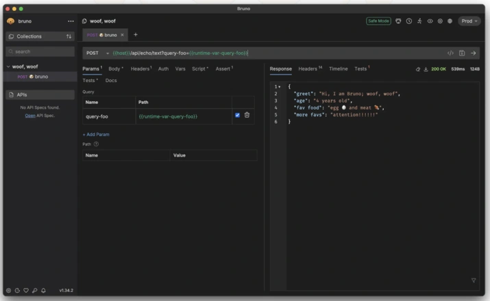Click the Collections sidebar button
Screen dimensions: 490x301
(x=40, y=36)
